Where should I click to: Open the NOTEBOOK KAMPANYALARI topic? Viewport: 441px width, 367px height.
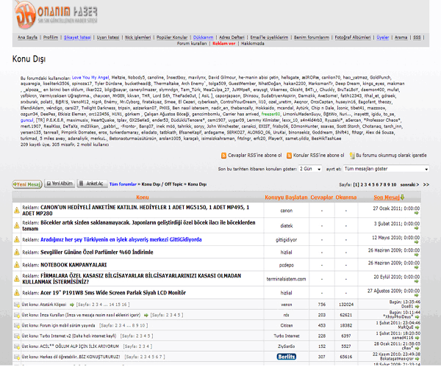pyautogui.click(x=73, y=265)
